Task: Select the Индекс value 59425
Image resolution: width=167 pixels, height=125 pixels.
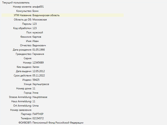Action: tap(36, 80)
